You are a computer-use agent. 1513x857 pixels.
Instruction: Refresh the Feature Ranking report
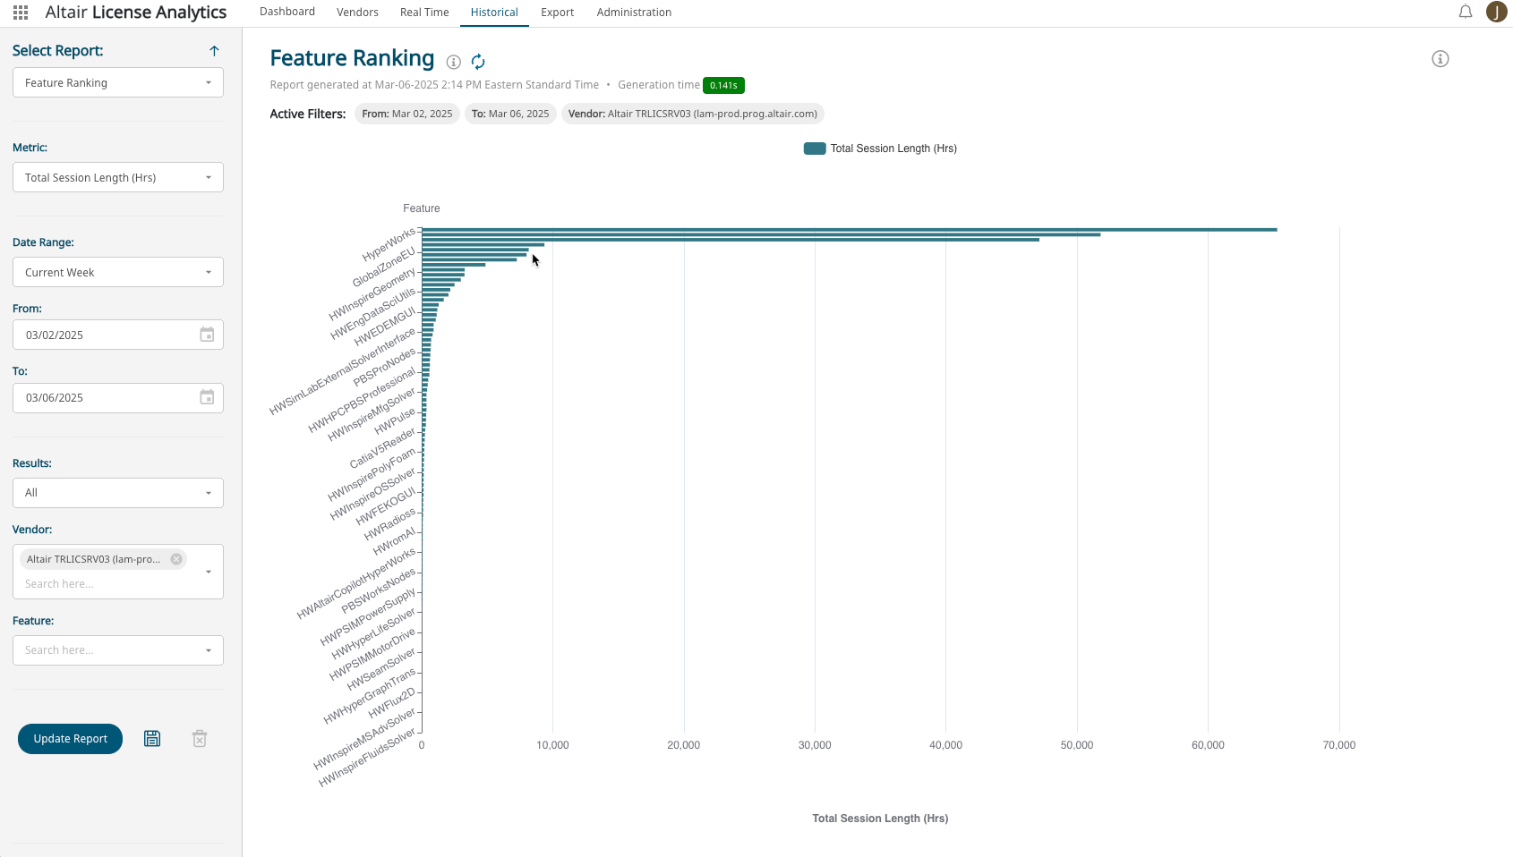(478, 62)
